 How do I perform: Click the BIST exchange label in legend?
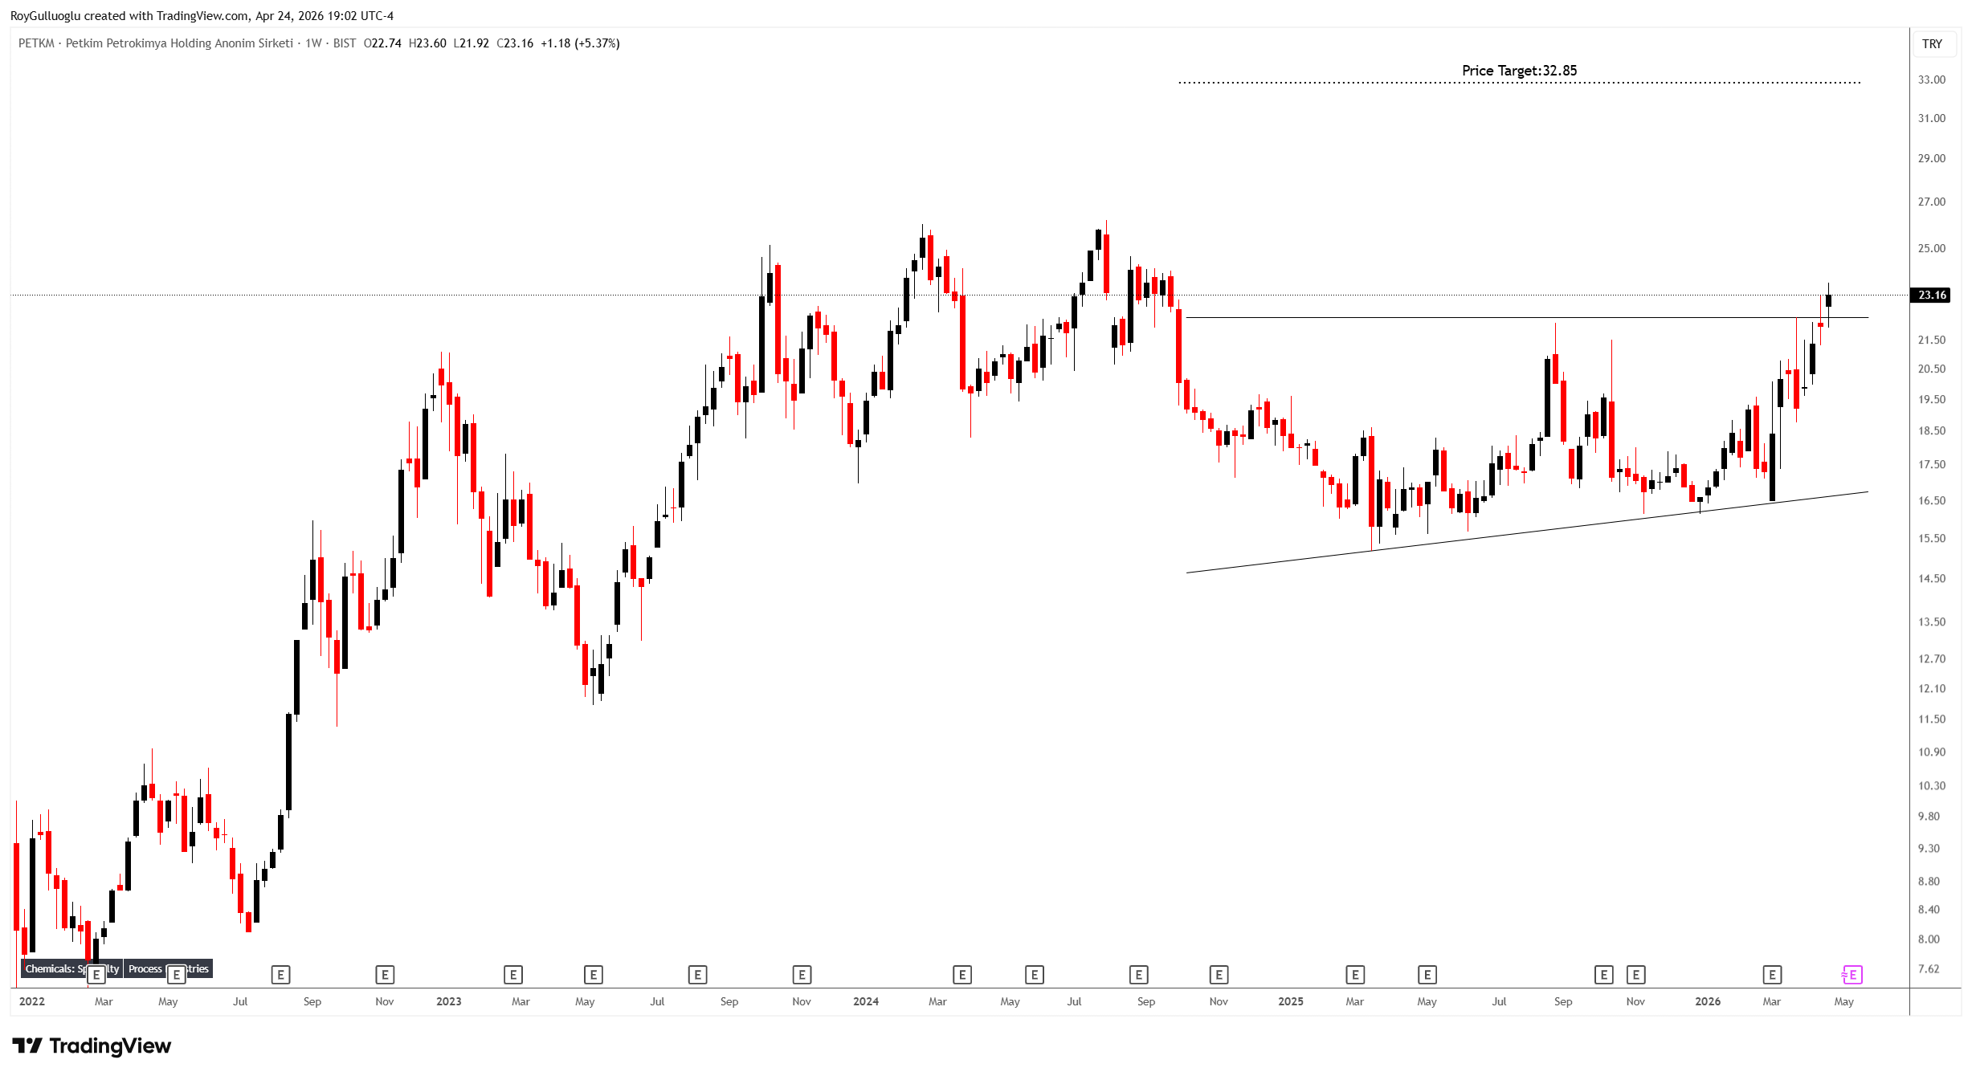[345, 43]
